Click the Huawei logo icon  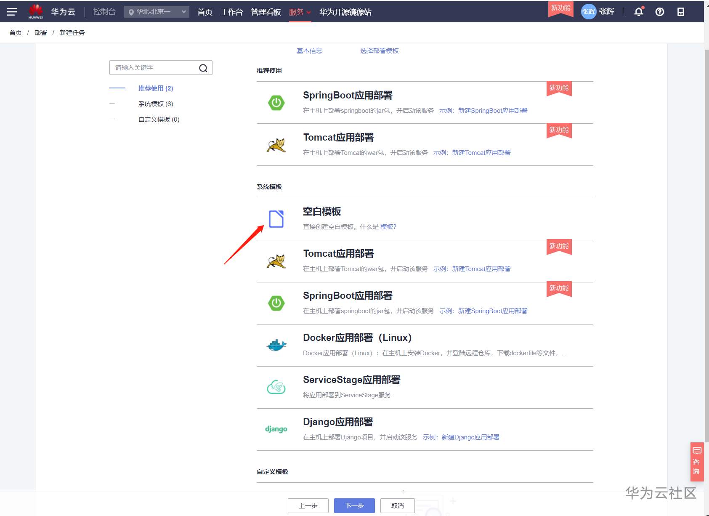(x=36, y=11)
